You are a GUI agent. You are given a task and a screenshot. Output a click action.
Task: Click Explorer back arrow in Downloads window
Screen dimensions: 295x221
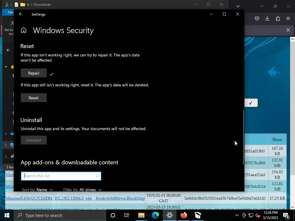pyautogui.click(x=8, y=50)
